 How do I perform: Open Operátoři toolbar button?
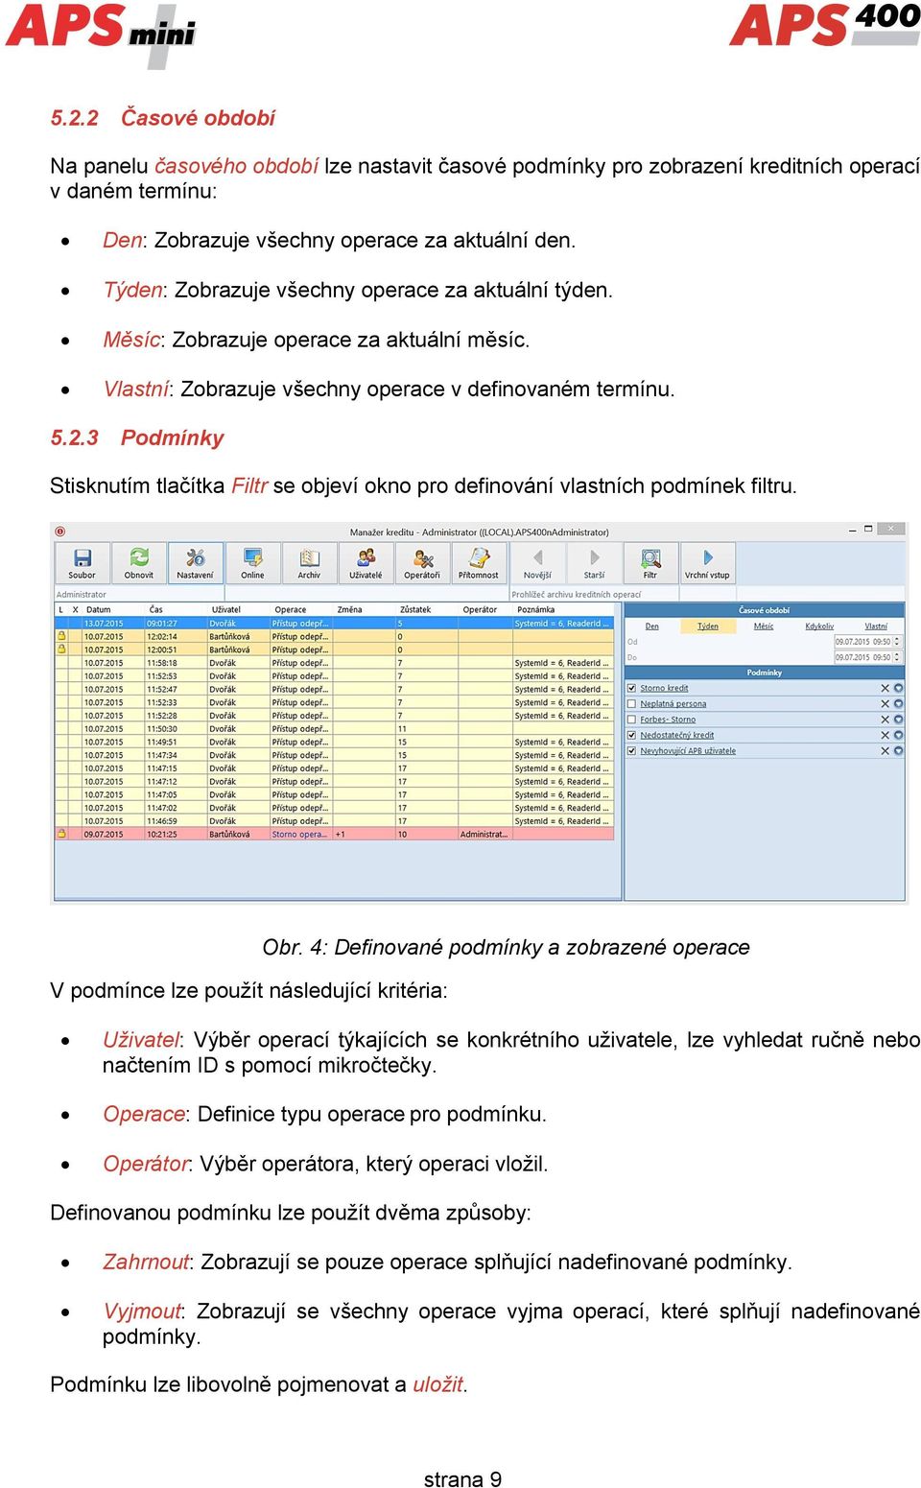pos(422,563)
